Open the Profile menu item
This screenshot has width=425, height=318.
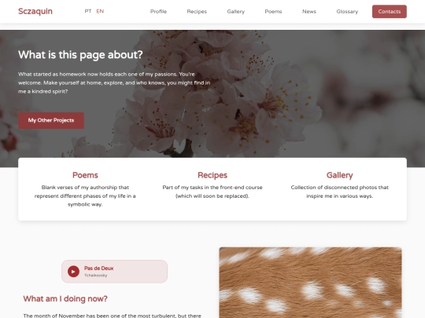coord(158,11)
